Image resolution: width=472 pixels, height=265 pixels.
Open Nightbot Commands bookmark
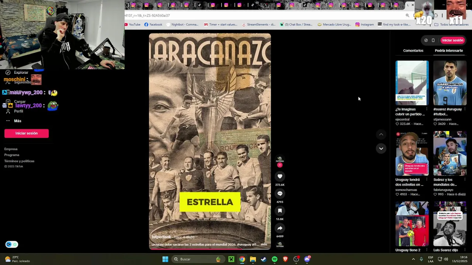(x=183, y=25)
